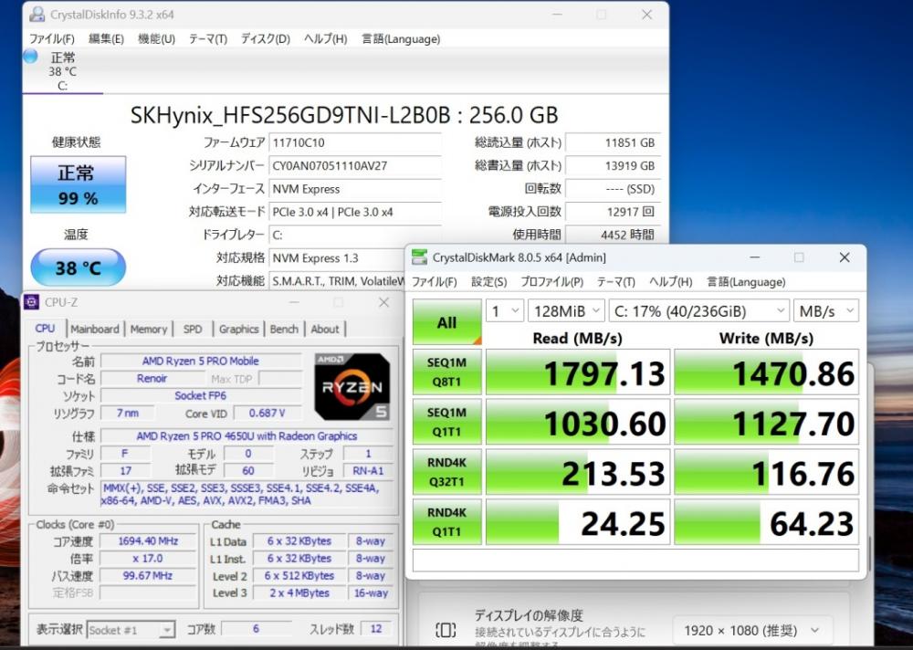Screen dimensions: 913x650
Task: Click the SEQ1M Q8T1 write result 1470.86
Action: coord(766,372)
